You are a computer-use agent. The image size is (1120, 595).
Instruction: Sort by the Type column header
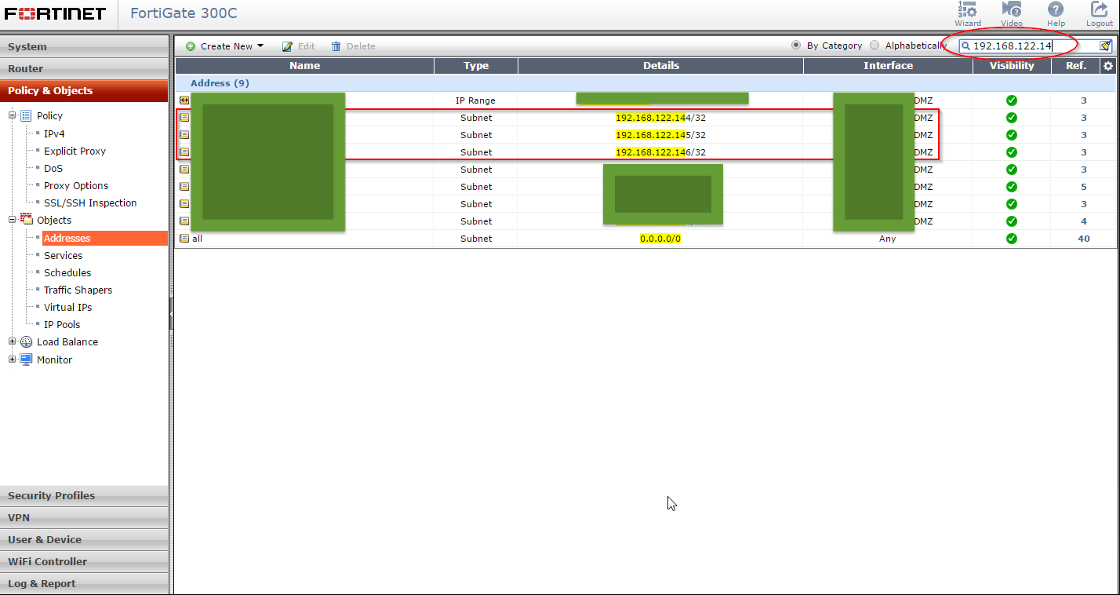pyautogui.click(x=476, y=66)
